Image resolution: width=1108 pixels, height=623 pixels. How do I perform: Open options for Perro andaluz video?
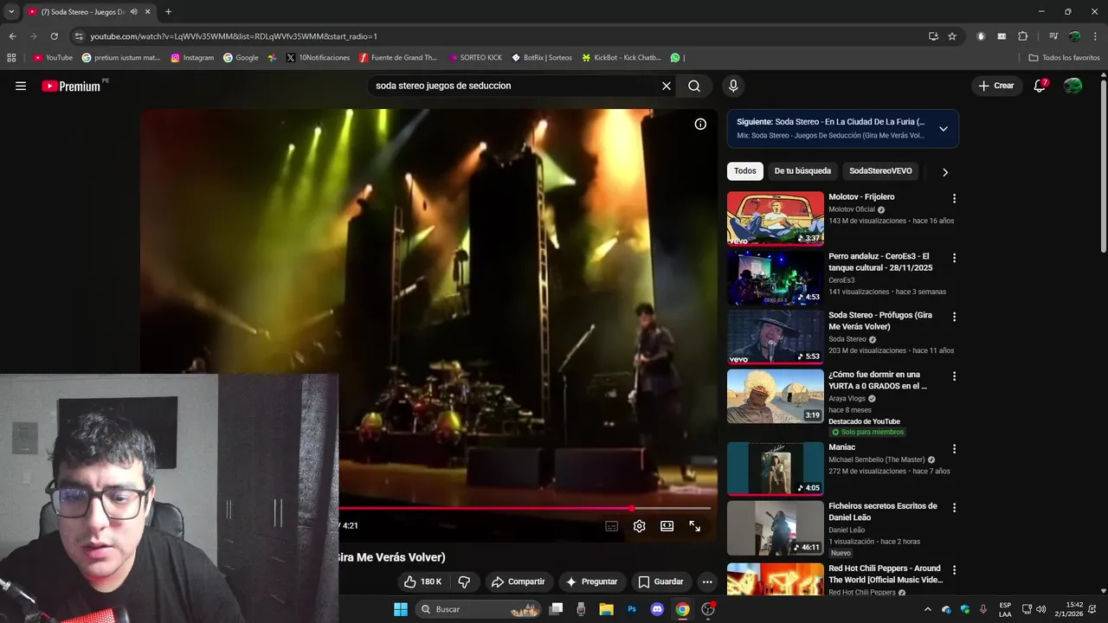pos(954,258)
